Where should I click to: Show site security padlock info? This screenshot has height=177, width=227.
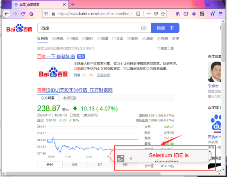point(53,14)
